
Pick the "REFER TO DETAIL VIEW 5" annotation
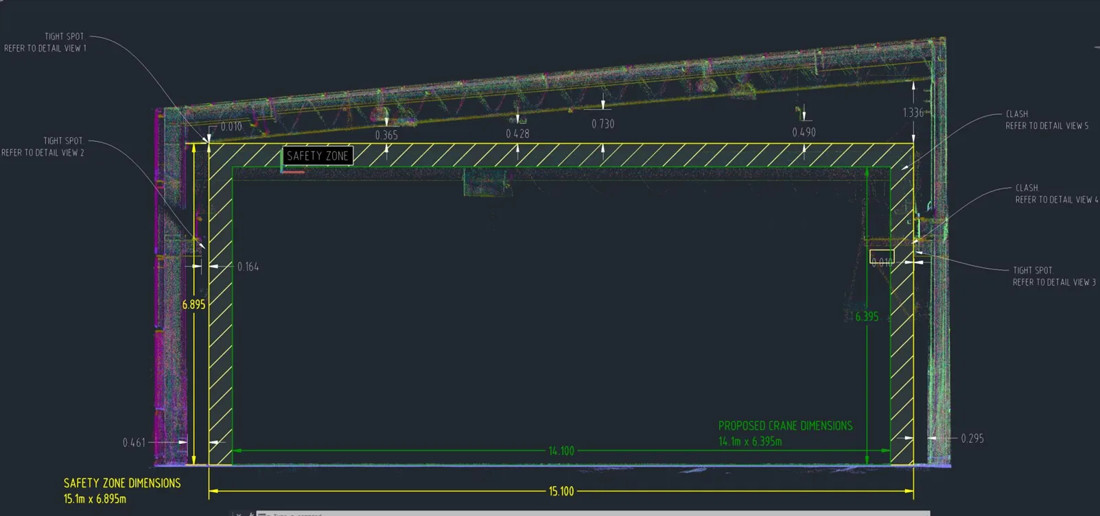1046,126
